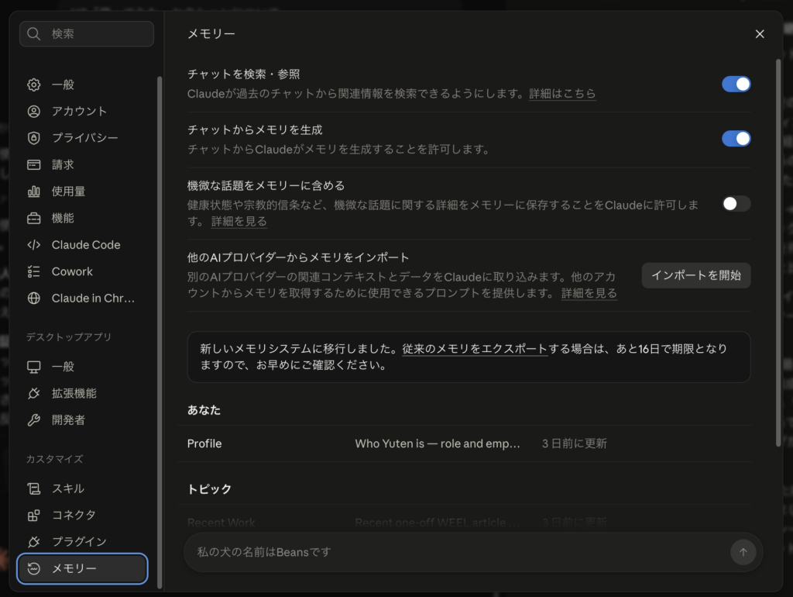Image resolution: width=793 pixels, height=597 pixels.
Task: Click the メモリー page title
Action: [211, 34]
